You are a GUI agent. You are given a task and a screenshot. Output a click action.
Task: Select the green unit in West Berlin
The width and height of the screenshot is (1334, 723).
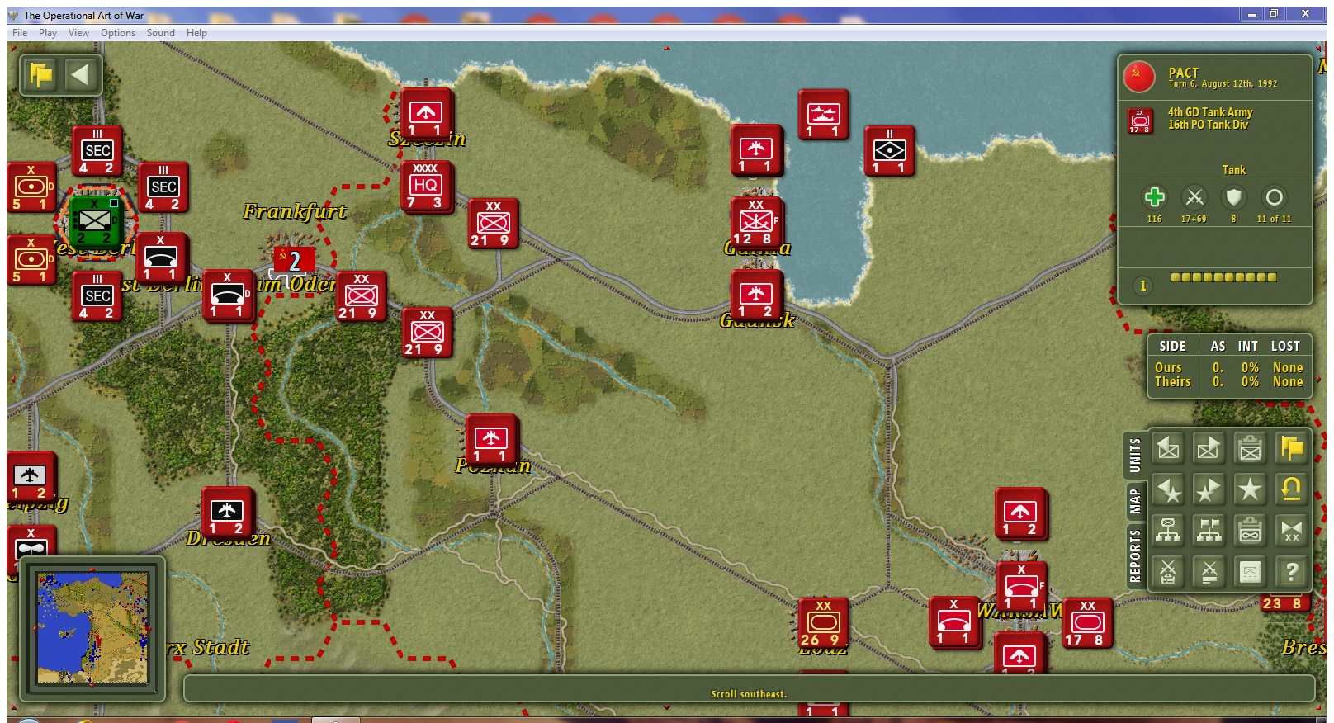95,221
